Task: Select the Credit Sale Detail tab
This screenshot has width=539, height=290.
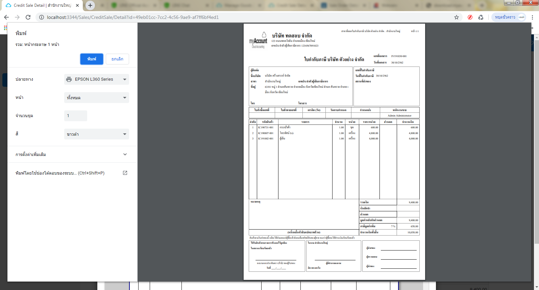Action: click(43, 5)
